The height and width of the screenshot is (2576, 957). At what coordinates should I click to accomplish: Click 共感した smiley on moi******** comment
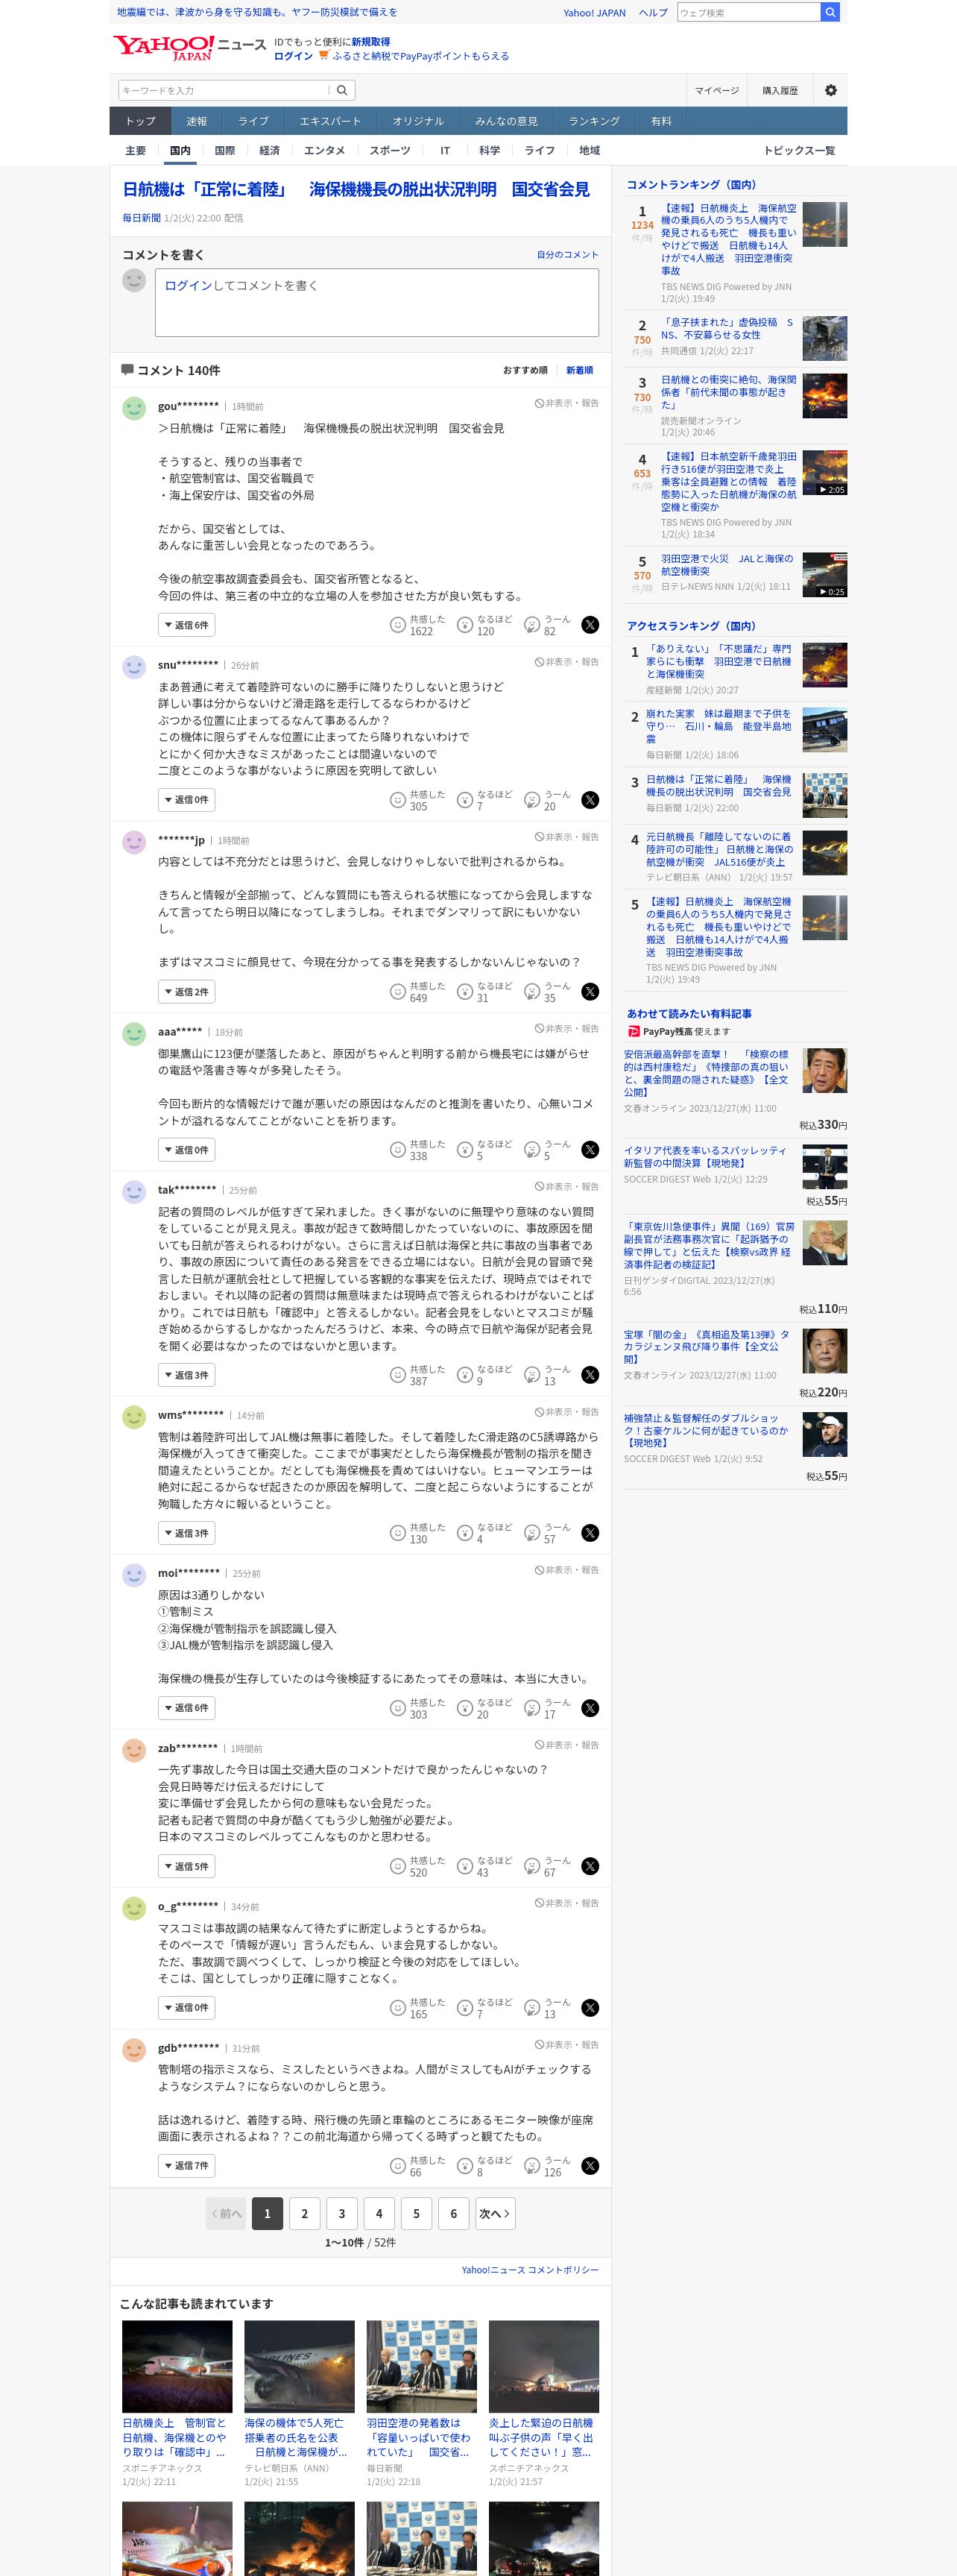click(397, 1708)
